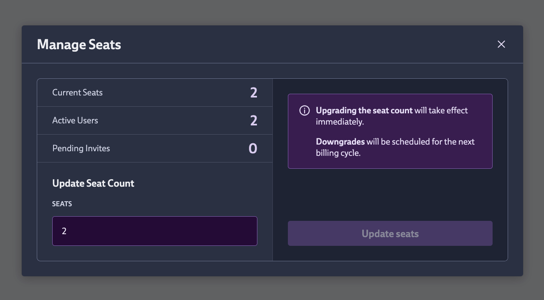Click the Manage Seats dialog title
This screenshot has height=300, width=544.
[x=79, y=44]
